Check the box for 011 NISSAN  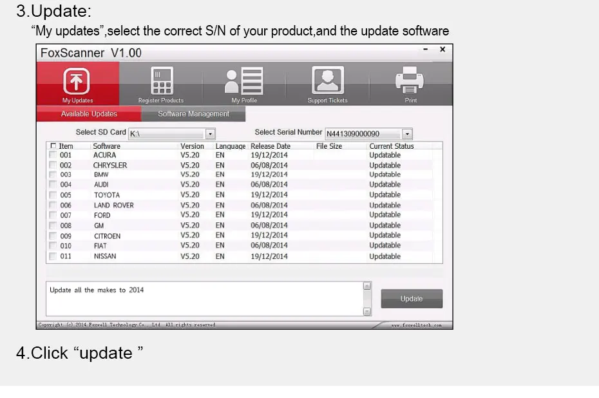(53, 256)
